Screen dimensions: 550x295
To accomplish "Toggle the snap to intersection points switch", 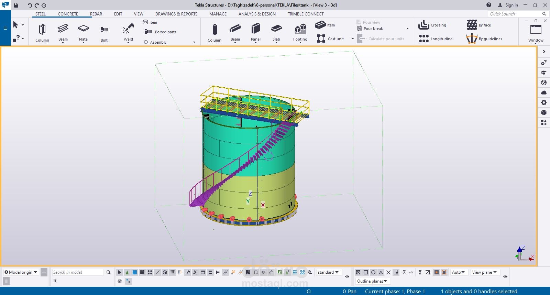I will pos(388,272).
